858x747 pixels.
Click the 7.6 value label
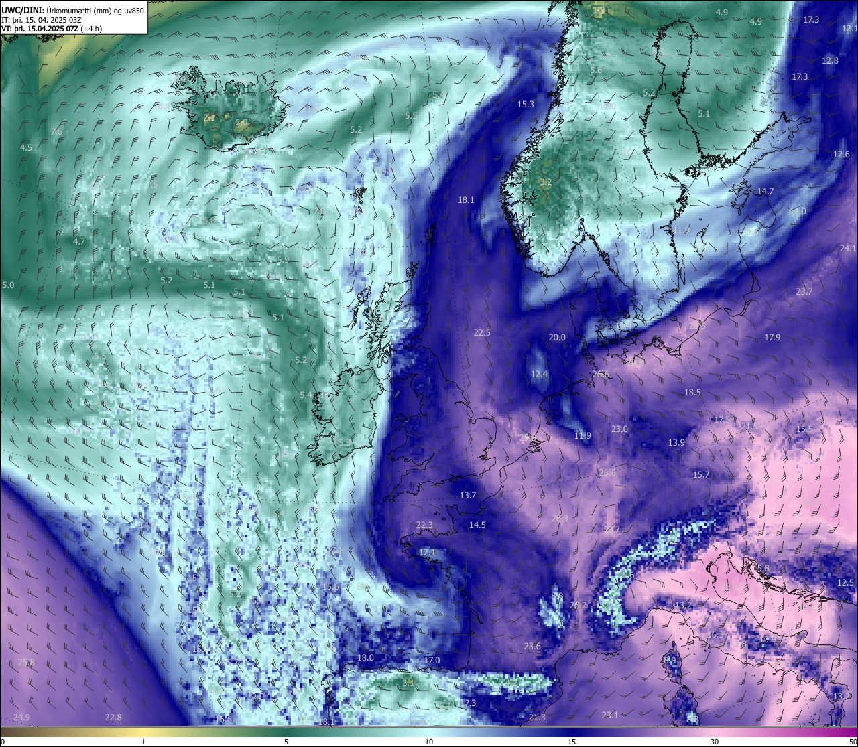tap(56, 131)
